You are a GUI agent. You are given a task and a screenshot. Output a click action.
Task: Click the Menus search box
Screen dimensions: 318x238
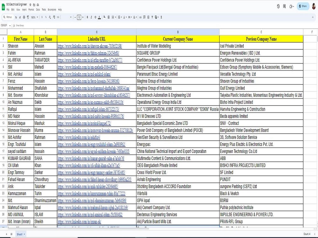[x=8, y=17]
